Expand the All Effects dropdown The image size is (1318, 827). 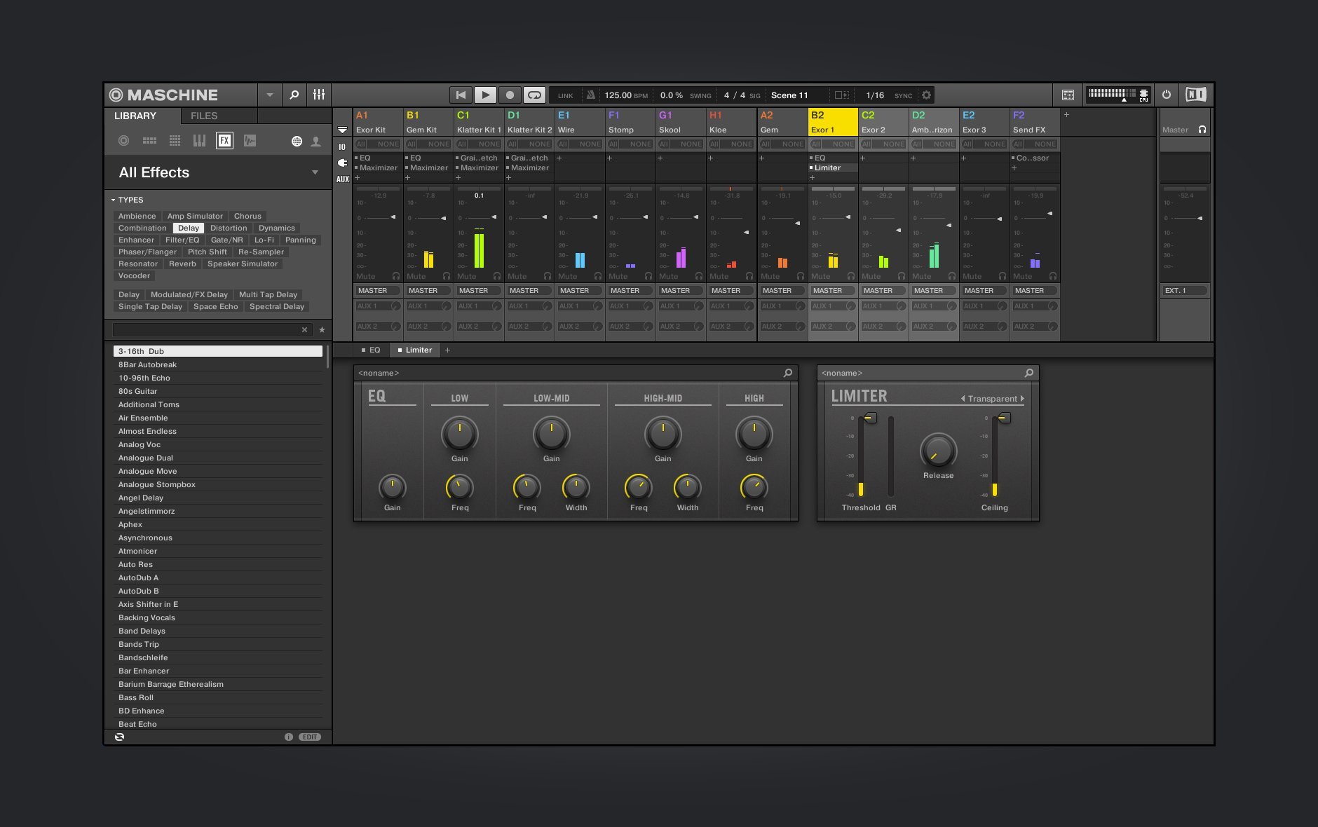coord(315,172)
